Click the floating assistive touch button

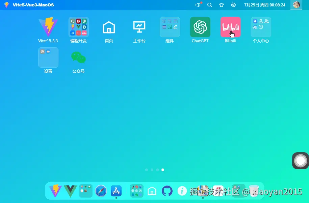(x=301, y=161)
